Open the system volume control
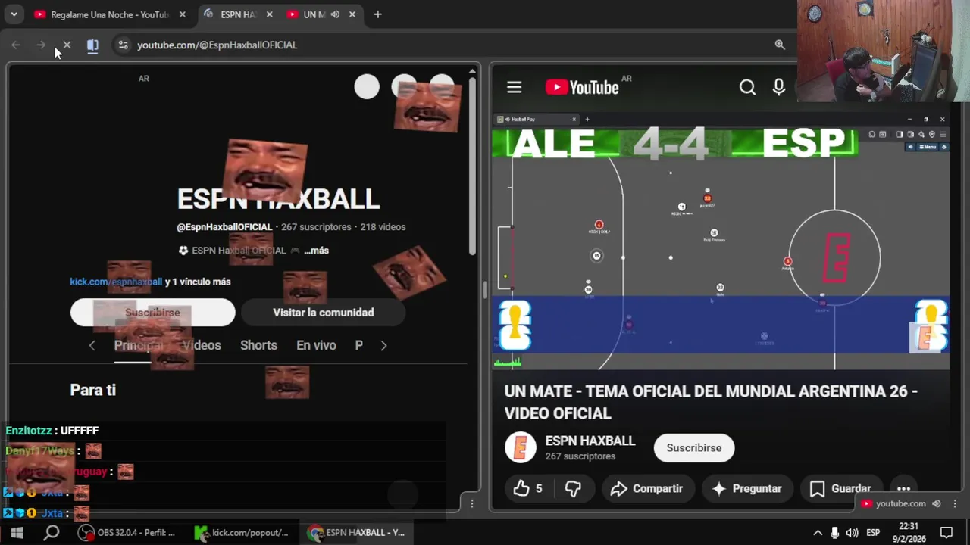This screenshot has height=545, width=970. pyautogui.click(x=852, y=533)
